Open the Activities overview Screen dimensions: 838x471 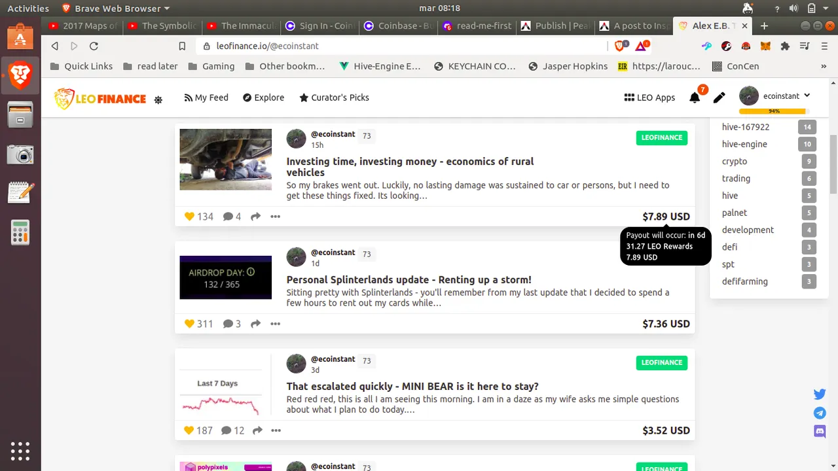click(x=28, y=9)
